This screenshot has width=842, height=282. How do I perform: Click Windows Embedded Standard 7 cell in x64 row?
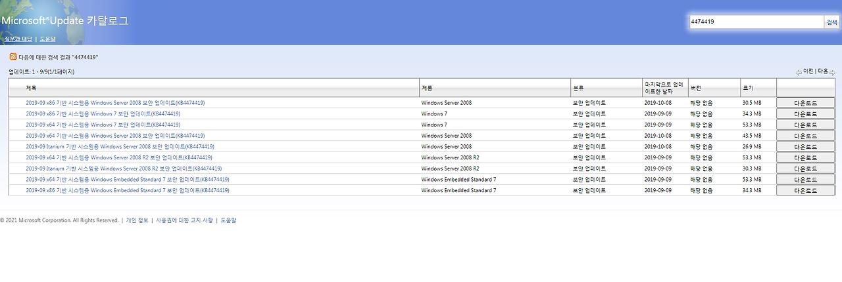[x=458, y=179]
